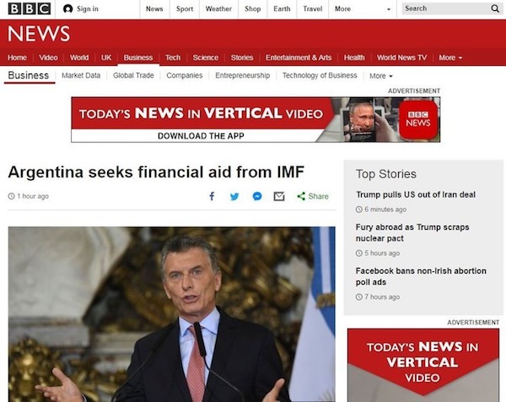Expand the top bar More dropdown

coord(361,8)
